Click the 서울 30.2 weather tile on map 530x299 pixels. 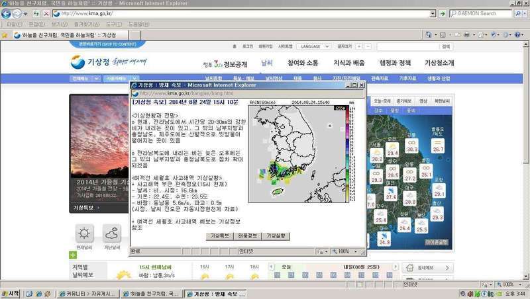tap(377, 155)
